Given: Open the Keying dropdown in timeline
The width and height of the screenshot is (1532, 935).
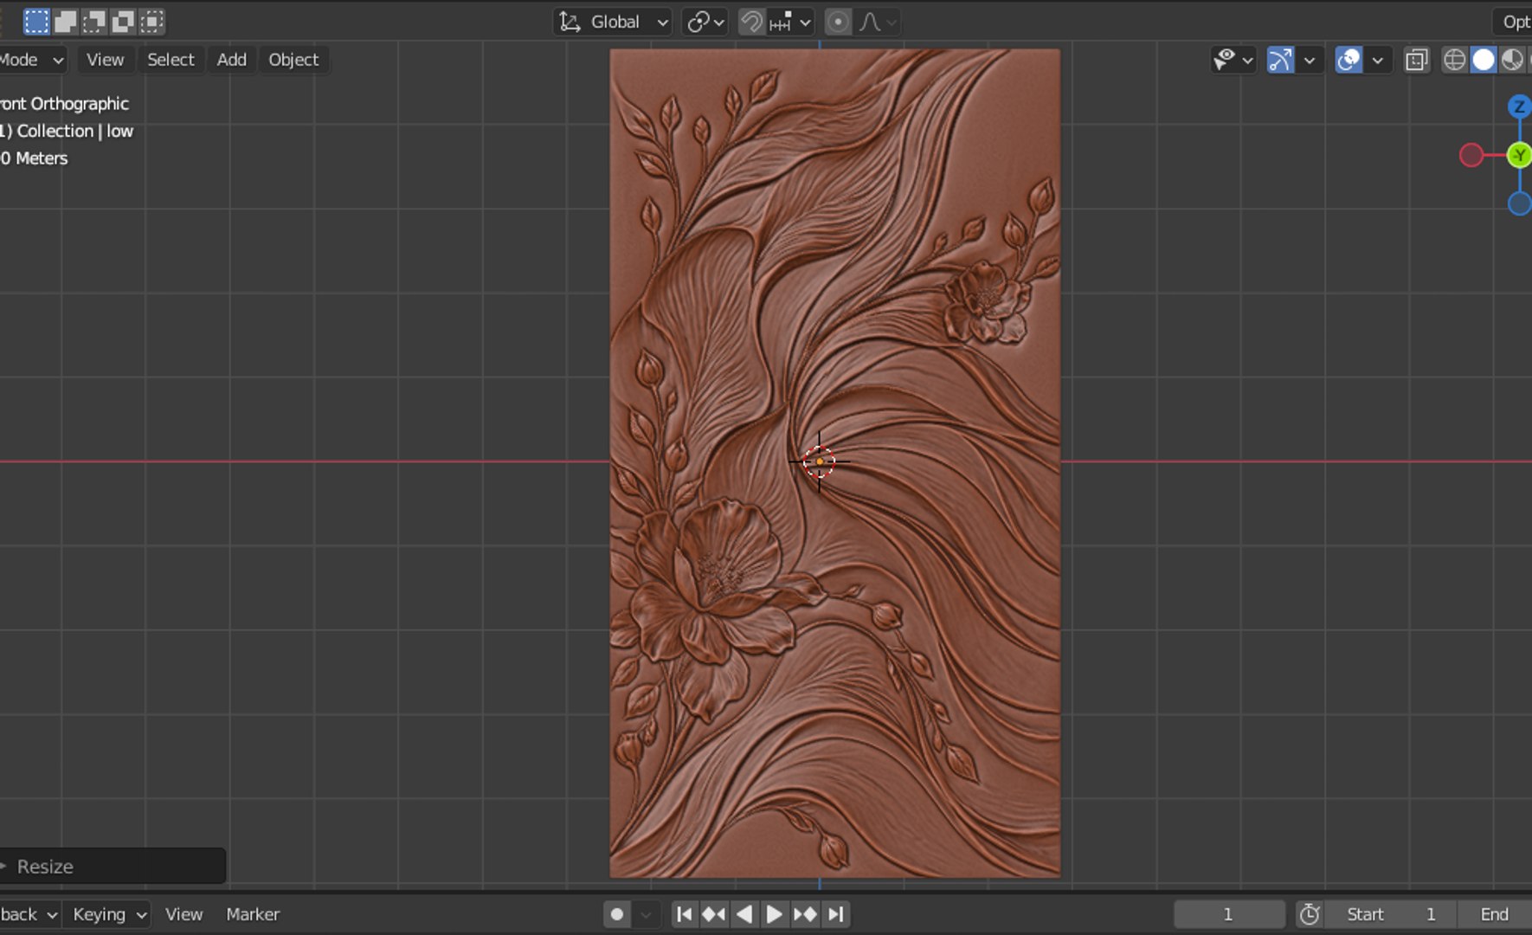Looking at the screenshot, I should (108, 914).
